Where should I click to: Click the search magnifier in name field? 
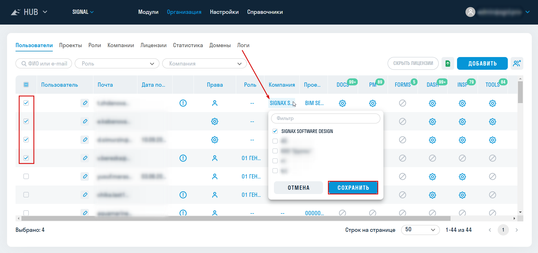click(x=24, y=64)
